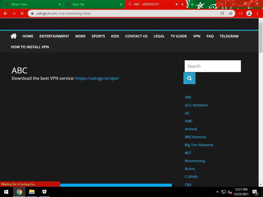Image resolution: width=263 pixels, height=197 pixels.
Task: Open the AMC channel link
Action: [x=189, y=121]
